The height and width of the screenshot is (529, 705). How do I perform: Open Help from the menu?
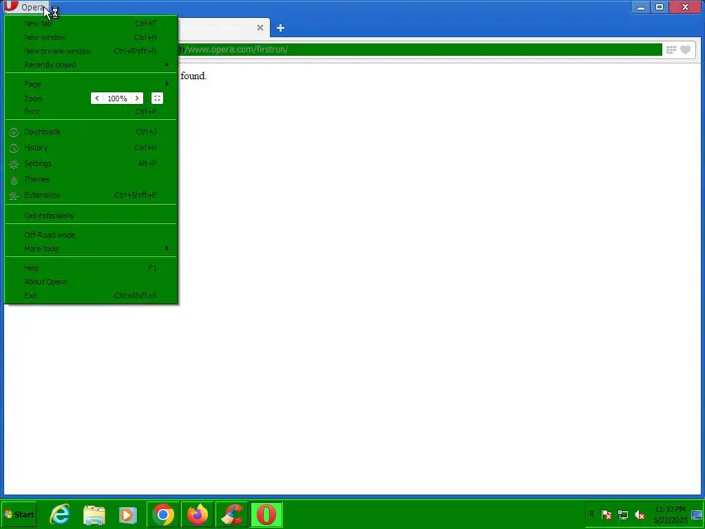(91, 268)
